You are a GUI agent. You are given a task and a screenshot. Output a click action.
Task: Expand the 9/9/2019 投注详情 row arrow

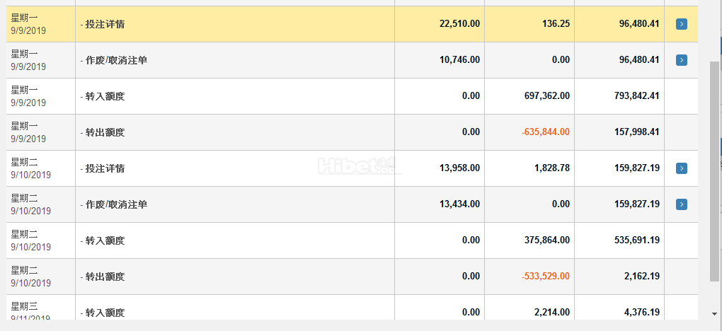(681, 24)
